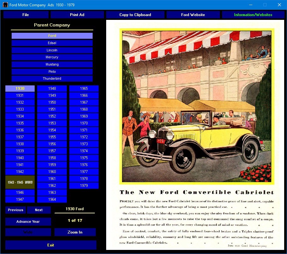Select the Pinto brand button

point(52,72)
